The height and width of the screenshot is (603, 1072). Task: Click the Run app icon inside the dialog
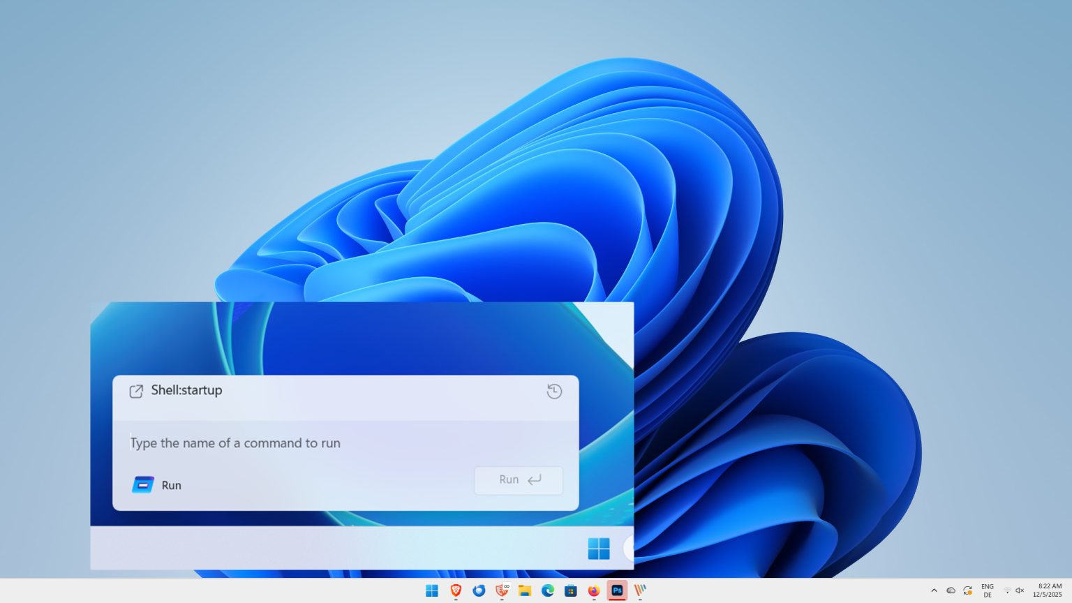tap(142, 484)
